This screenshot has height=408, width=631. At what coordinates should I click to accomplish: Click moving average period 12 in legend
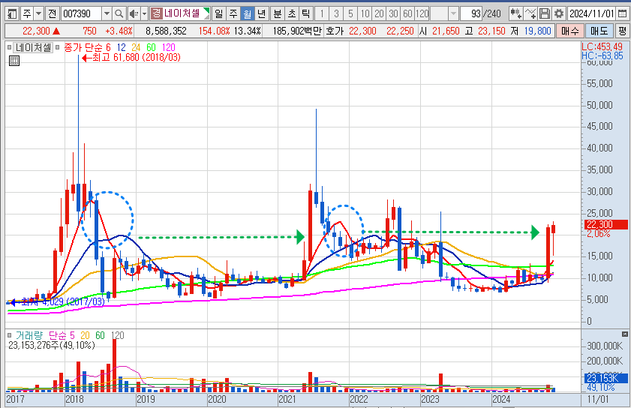(121, 47)
